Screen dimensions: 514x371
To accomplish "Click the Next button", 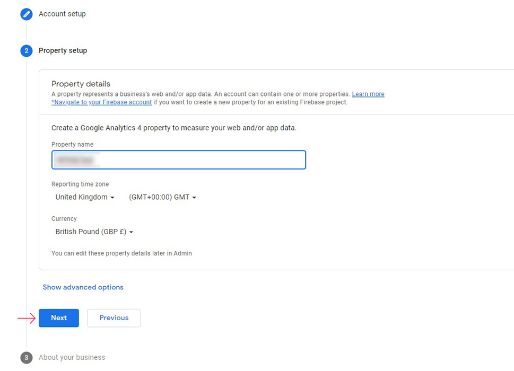I will (59, 318).
